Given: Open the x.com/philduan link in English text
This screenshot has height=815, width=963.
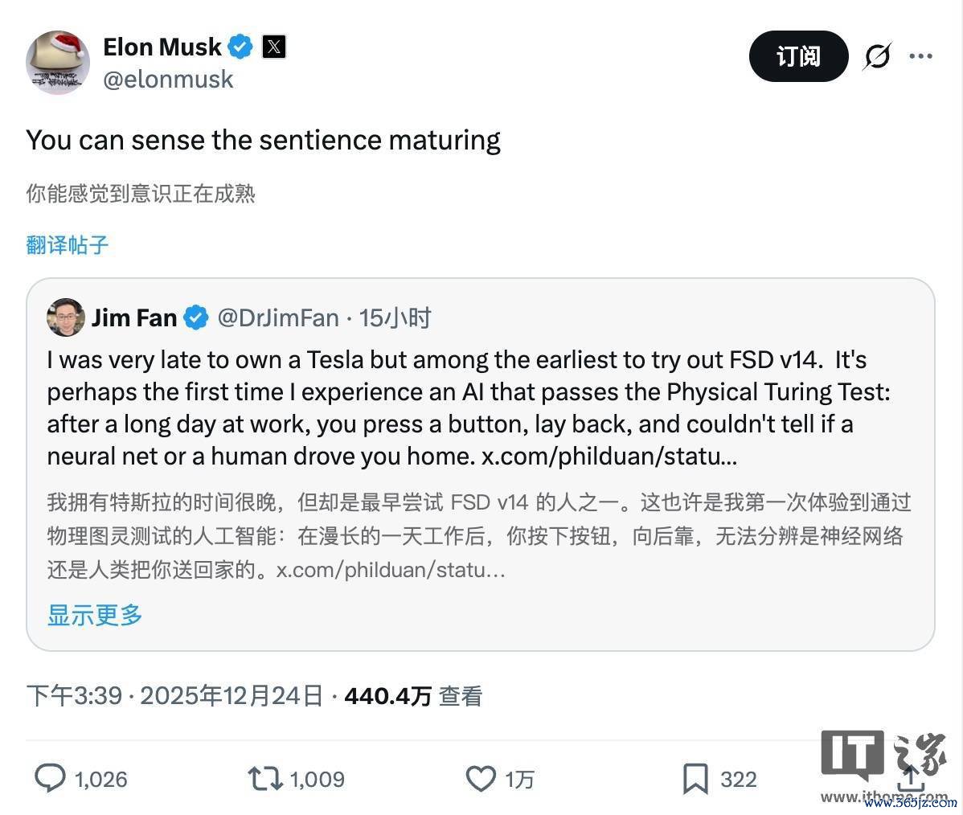Looking at the screenshot, I should pos(609,457).
